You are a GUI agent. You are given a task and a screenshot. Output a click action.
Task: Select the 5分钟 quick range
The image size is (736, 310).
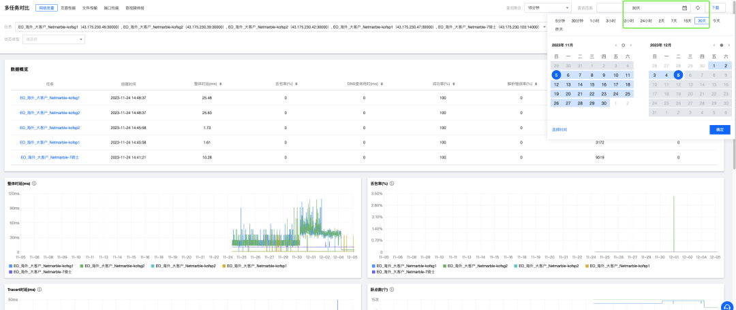[560, 20]
